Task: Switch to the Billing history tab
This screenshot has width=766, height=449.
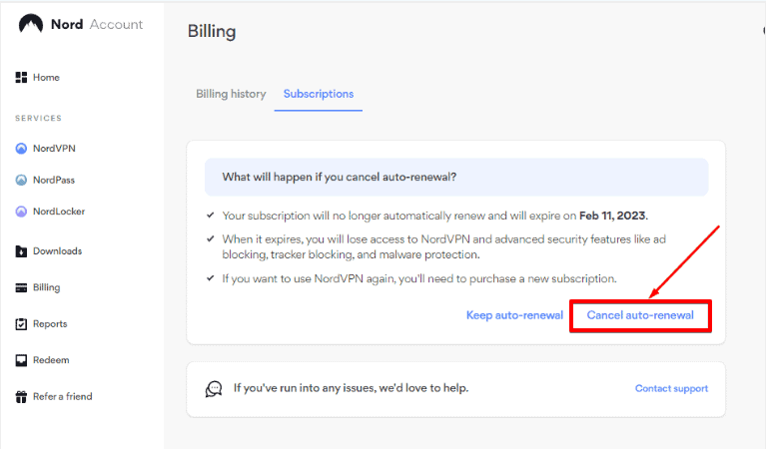Action: click(x=231, y=94)
